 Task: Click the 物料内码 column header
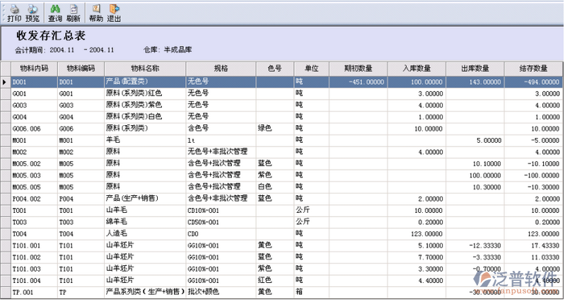click(x=34, y=69)
